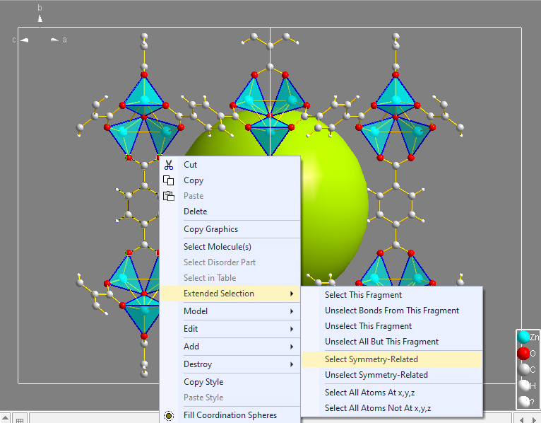This screenshot has width=541, height=423.
Task: Click Copy Graphics menu entry
Action: coord(210,229)
